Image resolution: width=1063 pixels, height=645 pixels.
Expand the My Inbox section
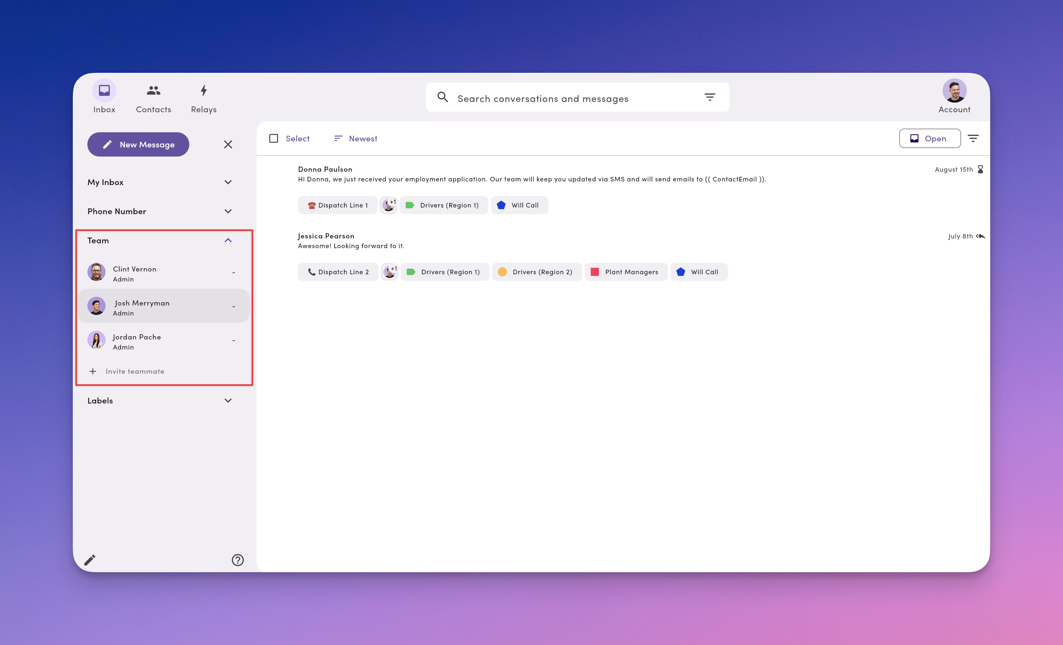pos(228,182)
